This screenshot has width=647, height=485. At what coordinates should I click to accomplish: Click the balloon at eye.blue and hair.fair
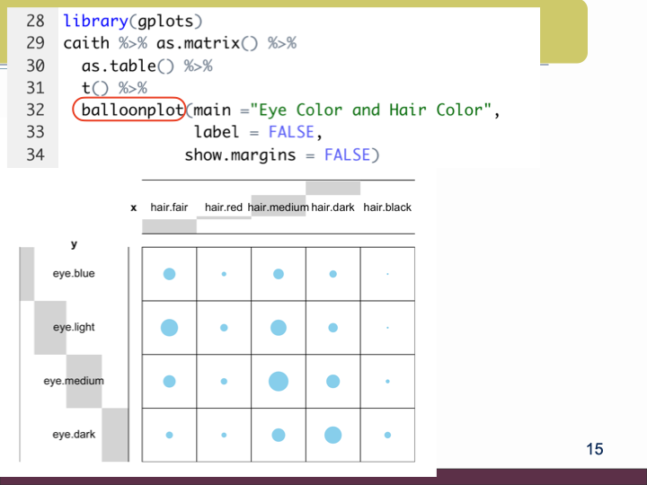(x=169, y=274)
